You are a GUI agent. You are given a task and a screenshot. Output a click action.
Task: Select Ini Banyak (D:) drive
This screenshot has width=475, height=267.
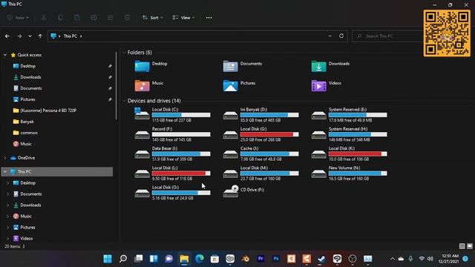pos(261,115)
